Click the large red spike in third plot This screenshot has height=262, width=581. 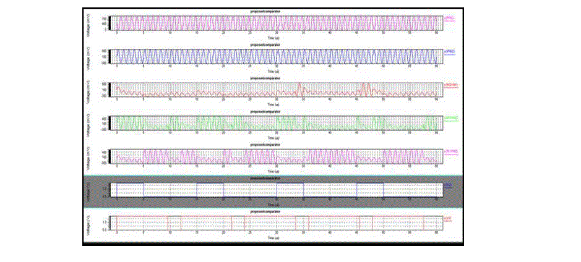(x=365, y=88)
